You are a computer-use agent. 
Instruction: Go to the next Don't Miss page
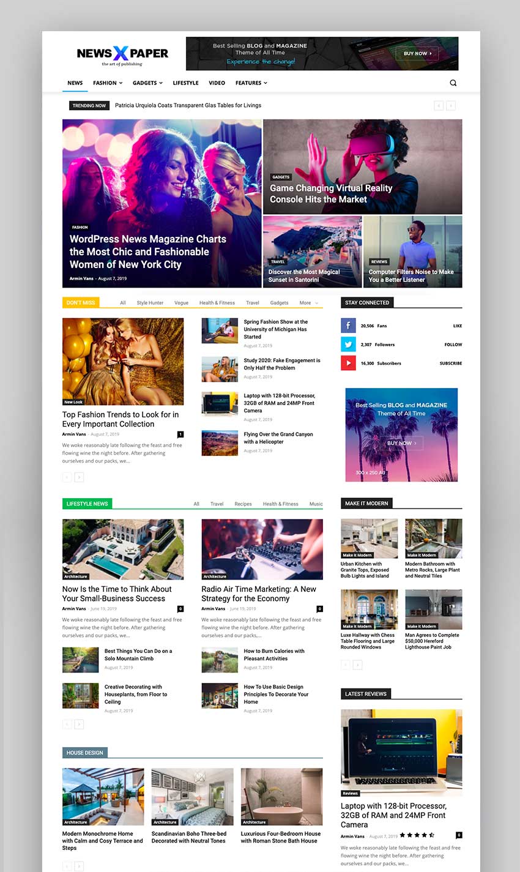click(79, 477)
